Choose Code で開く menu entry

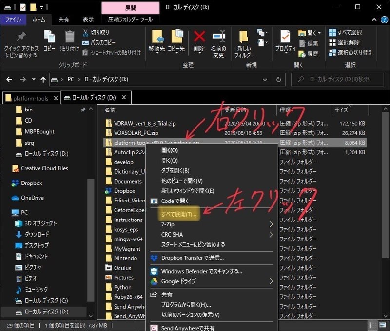click(x=175, y=201)
